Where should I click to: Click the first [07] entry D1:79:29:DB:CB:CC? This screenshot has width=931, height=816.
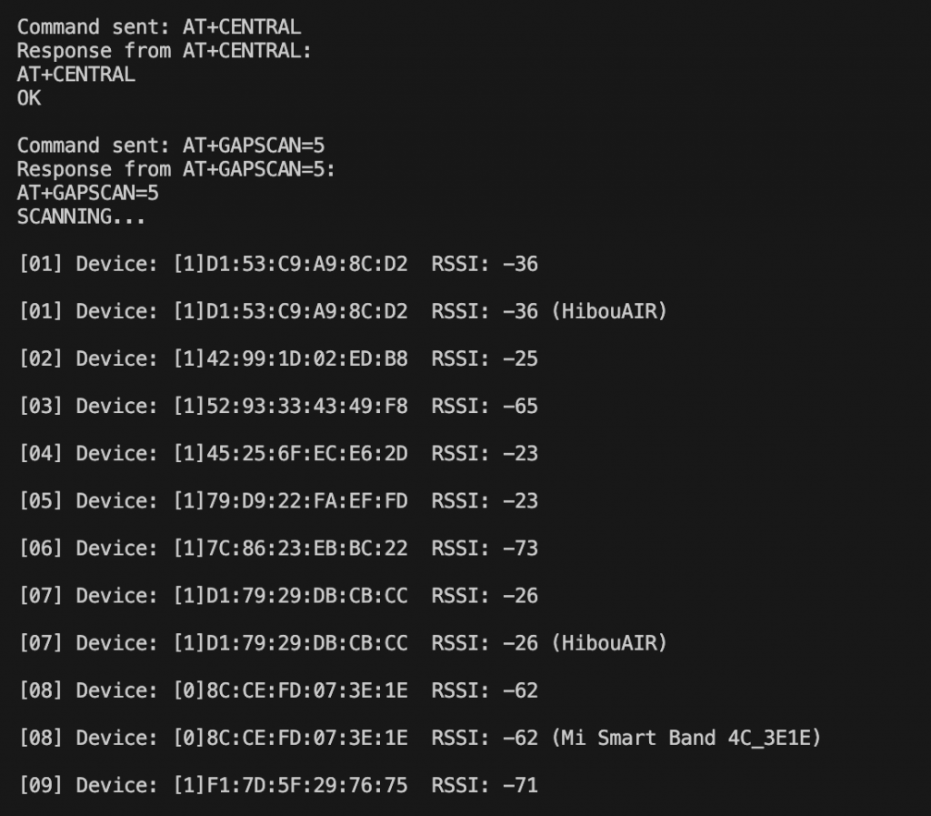[x=278, y=596]
